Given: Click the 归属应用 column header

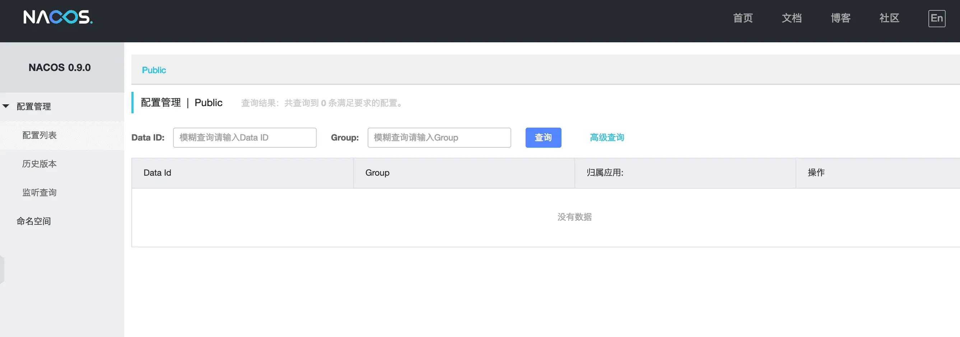Looking at the screenshot, I should coord(685,173).
